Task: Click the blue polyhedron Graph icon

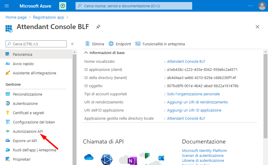Action: pyautogui.click(x=107, y=159)
